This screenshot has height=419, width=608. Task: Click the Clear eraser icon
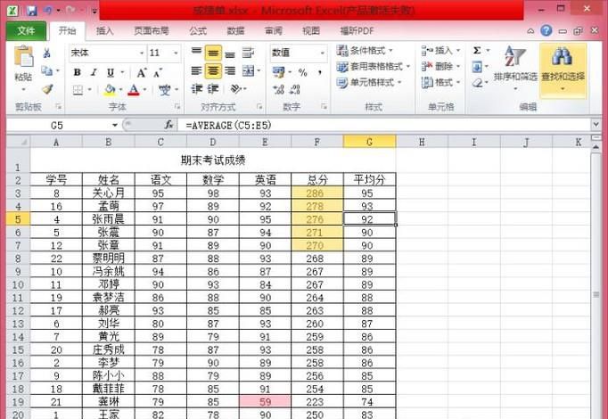(x=477, y=83)
